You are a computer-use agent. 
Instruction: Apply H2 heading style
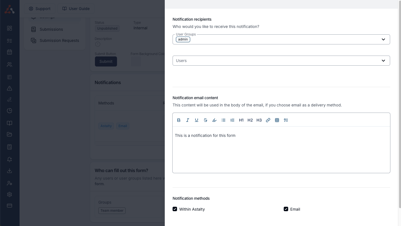250,120
